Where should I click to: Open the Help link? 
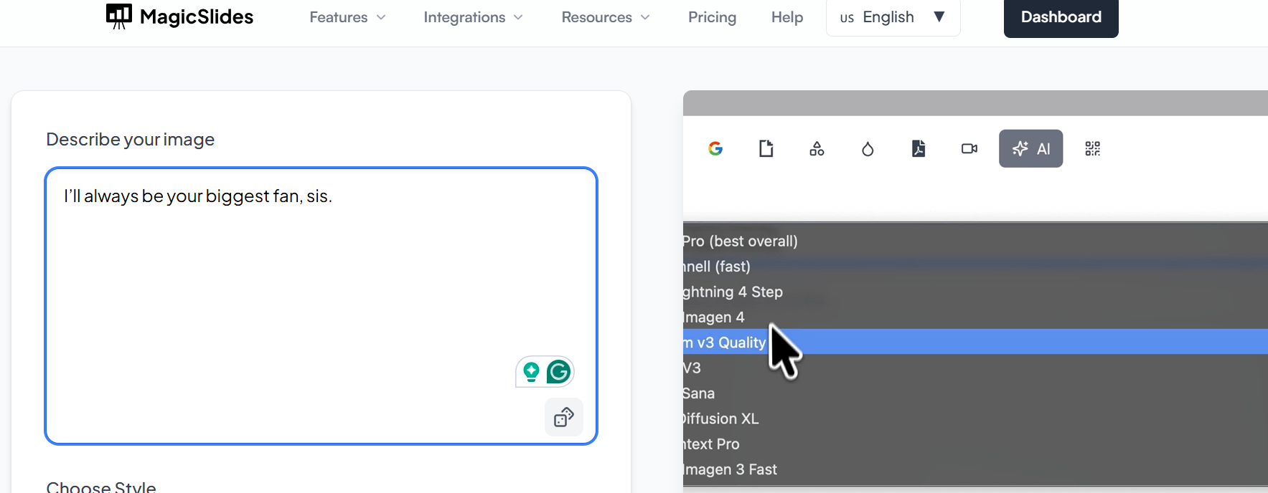(786, 17)
